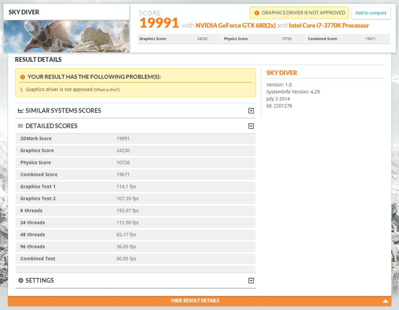The width and height of the screenshot is (399, 310).
Task: Click the list icon beside Detailed Scores
Action: click(x=21, y=126)
